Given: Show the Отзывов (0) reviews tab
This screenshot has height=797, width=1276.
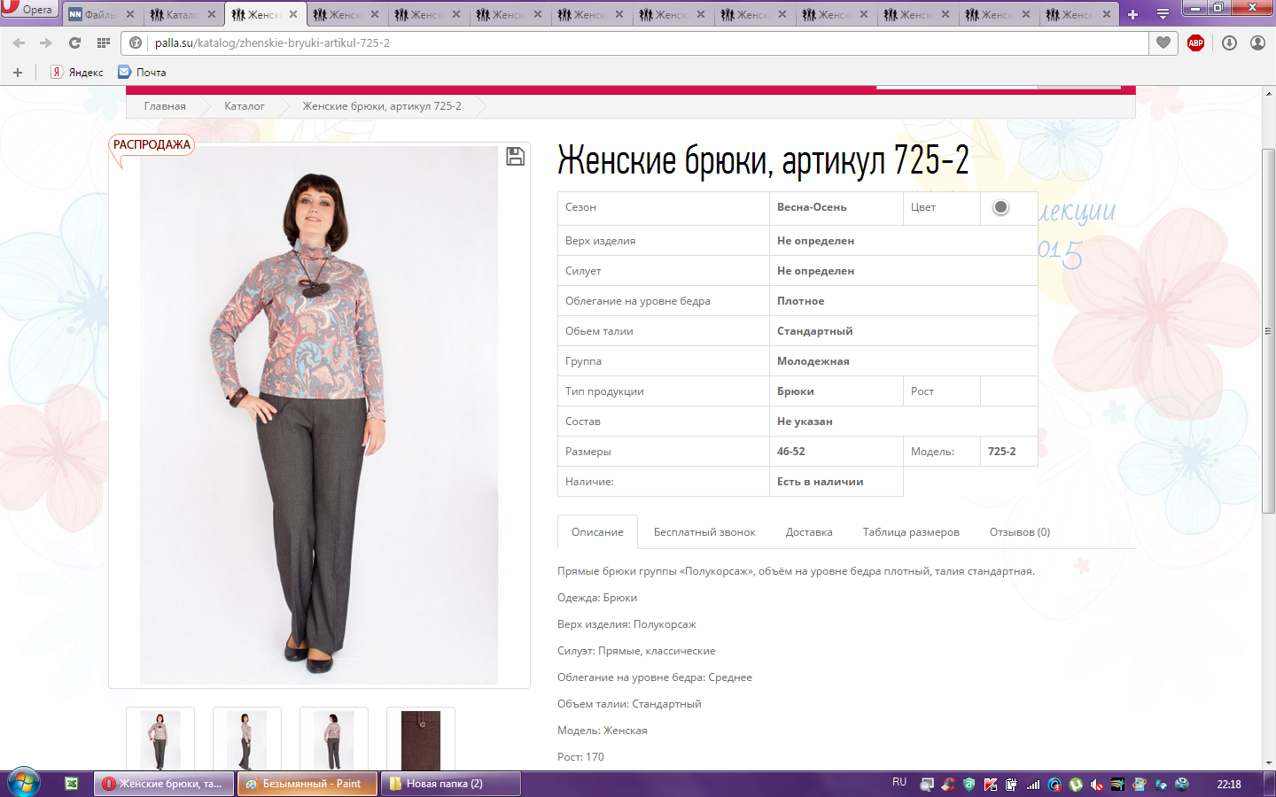Looking at the screenshot, I should (1019, 532).
